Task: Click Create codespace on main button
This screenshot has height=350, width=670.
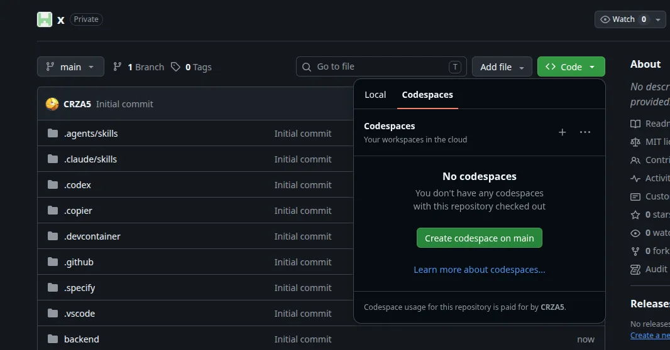Action: (480, 238)
